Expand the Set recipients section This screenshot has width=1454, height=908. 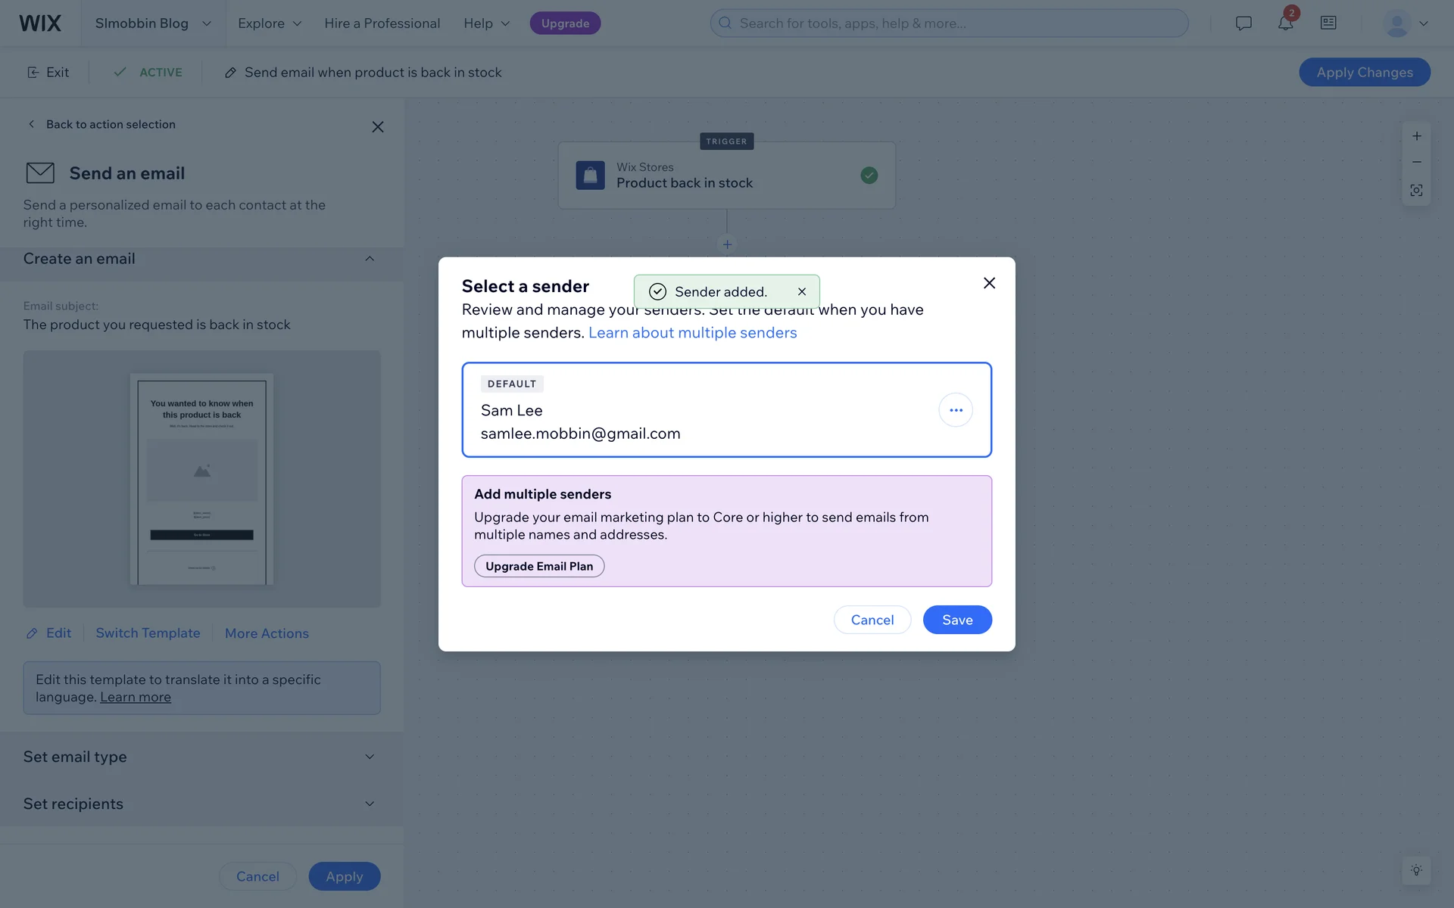pos(370,804)
